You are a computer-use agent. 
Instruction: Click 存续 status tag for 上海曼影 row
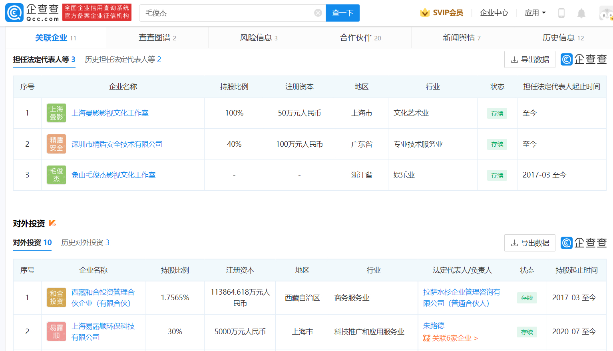pyautogui.click(x=497, y=114)
